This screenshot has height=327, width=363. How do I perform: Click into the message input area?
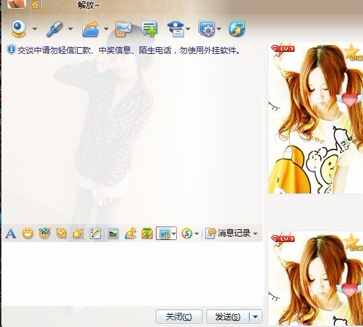[132, 274]
